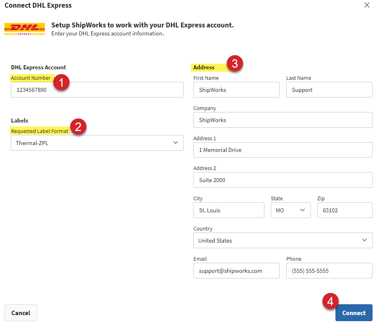Viewport: 377px width, 326px height.
Task: Click the Email input field
Action: point(237,271)
